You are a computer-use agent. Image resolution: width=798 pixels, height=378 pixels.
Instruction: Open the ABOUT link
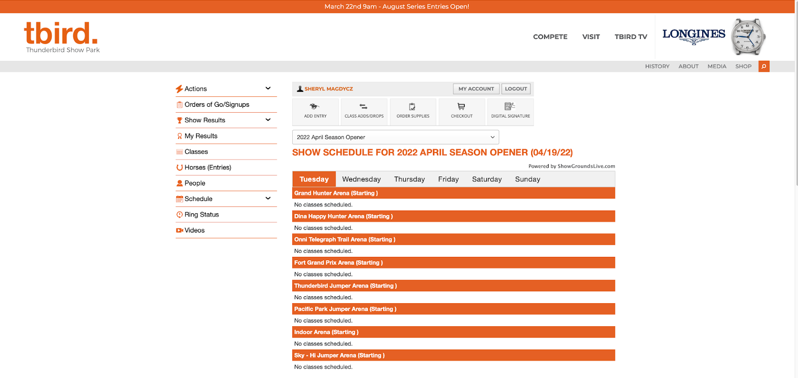click(x=688, y=66)
